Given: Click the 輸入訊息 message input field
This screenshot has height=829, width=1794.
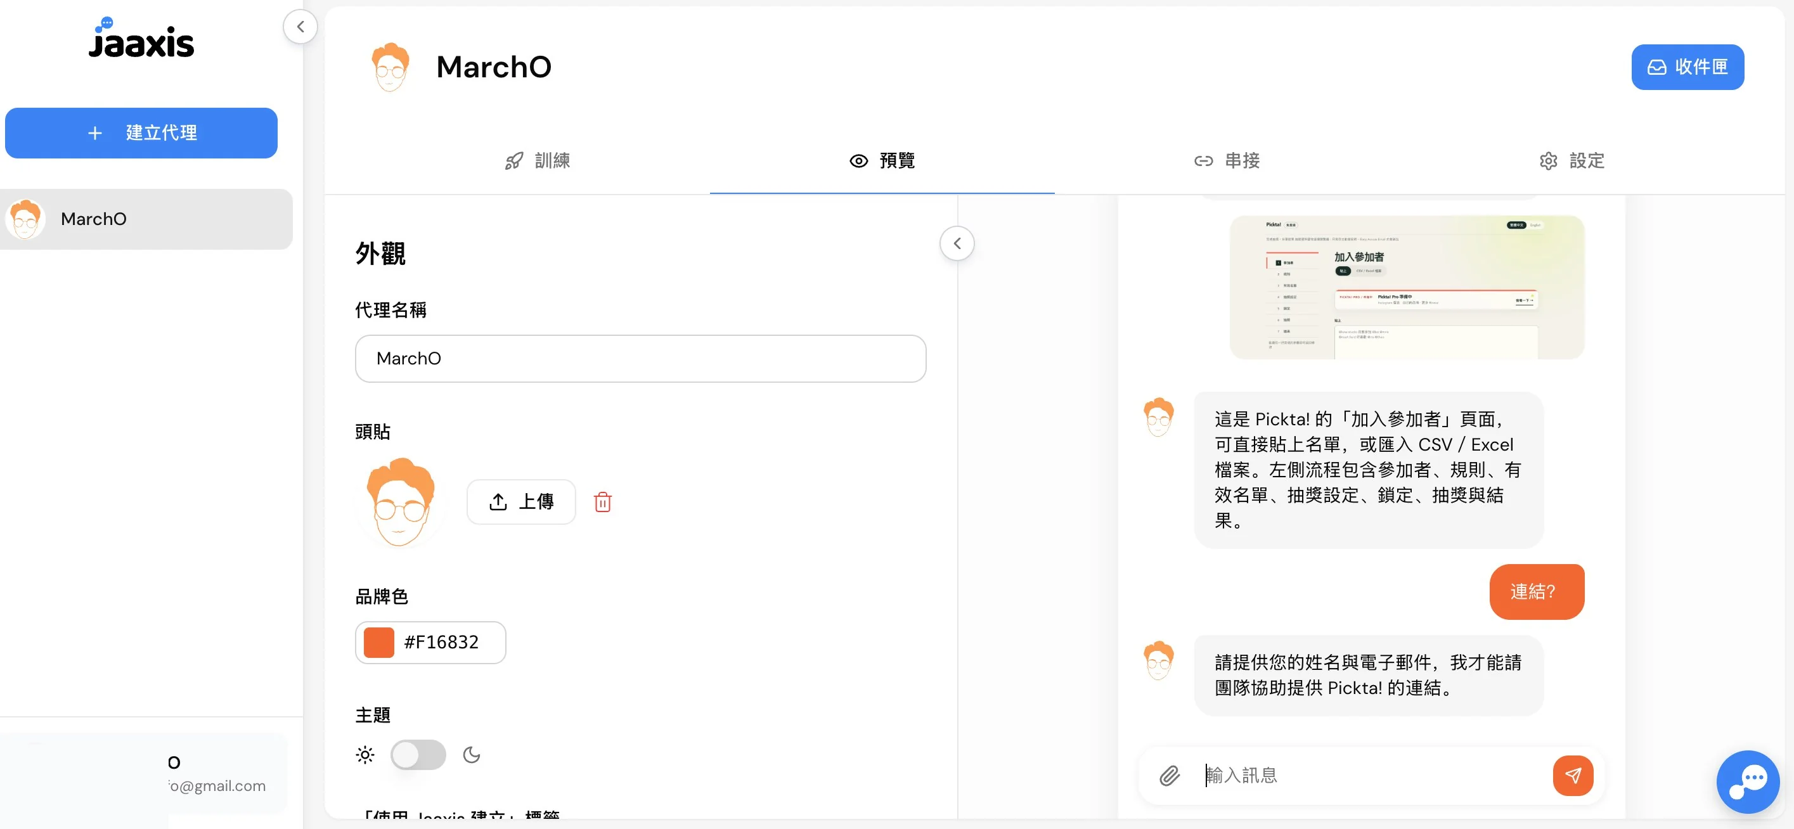Looking at the screenshot, I should point(1372,775).
